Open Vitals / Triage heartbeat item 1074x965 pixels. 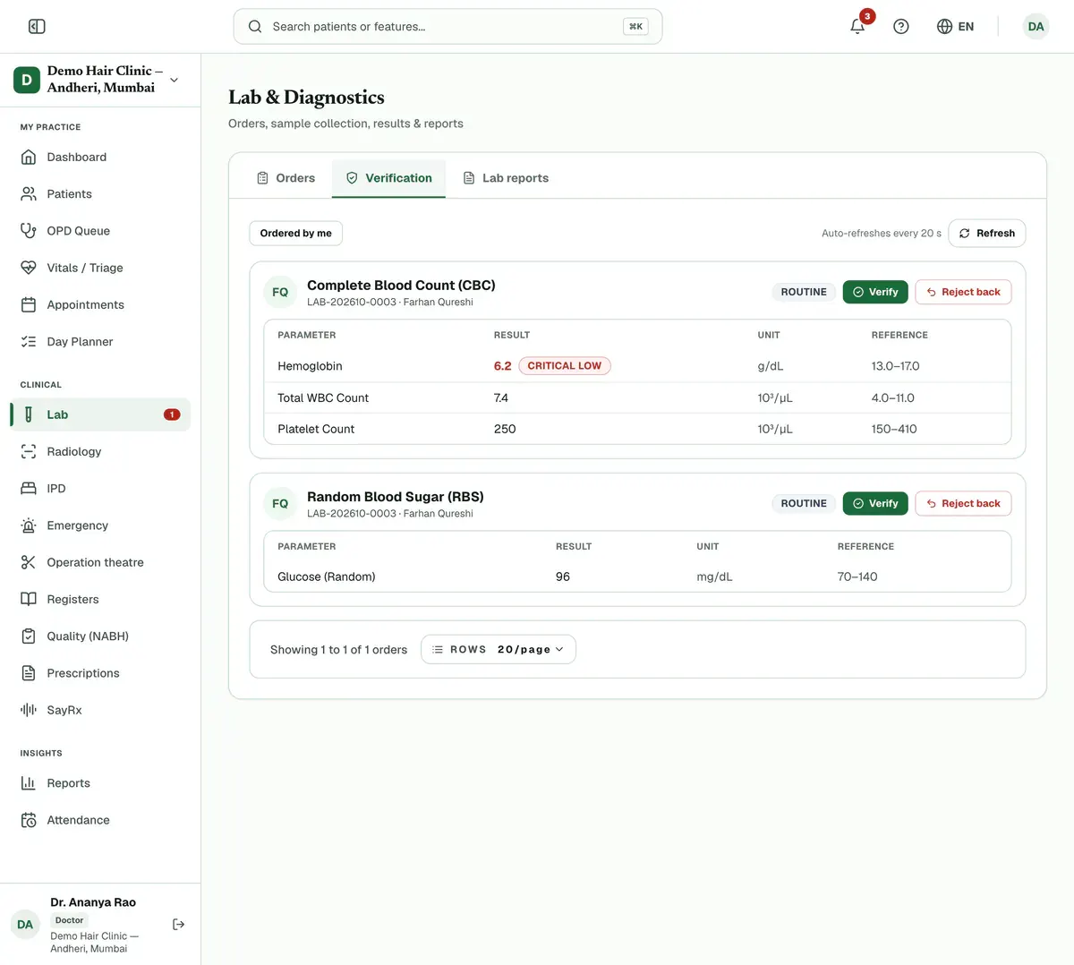click(x=100, y=268)
